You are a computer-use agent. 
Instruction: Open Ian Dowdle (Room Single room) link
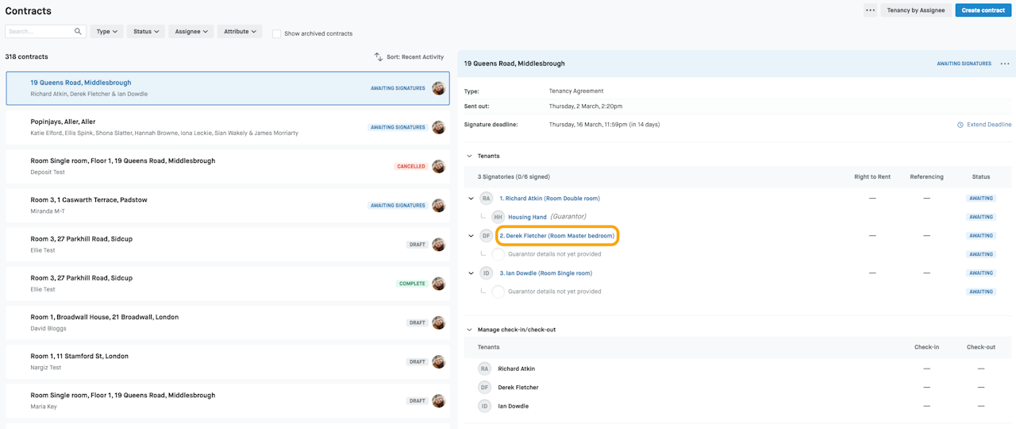point(545,273)
